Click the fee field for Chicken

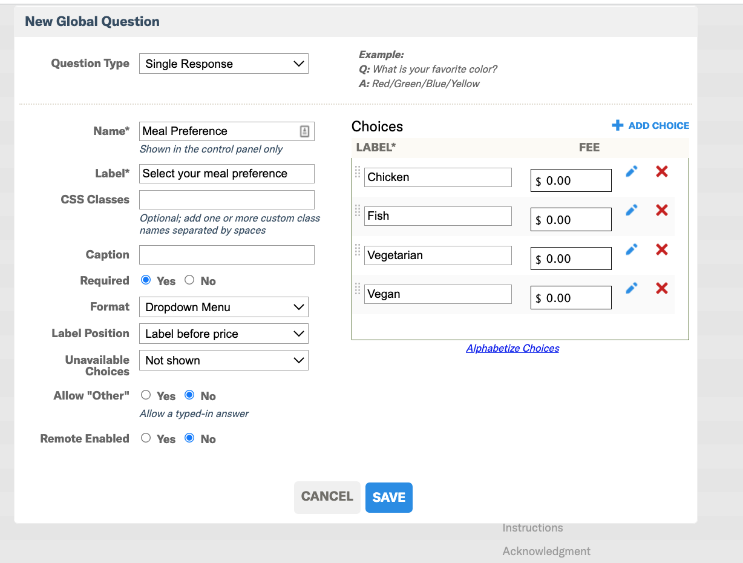pos(571,180)
